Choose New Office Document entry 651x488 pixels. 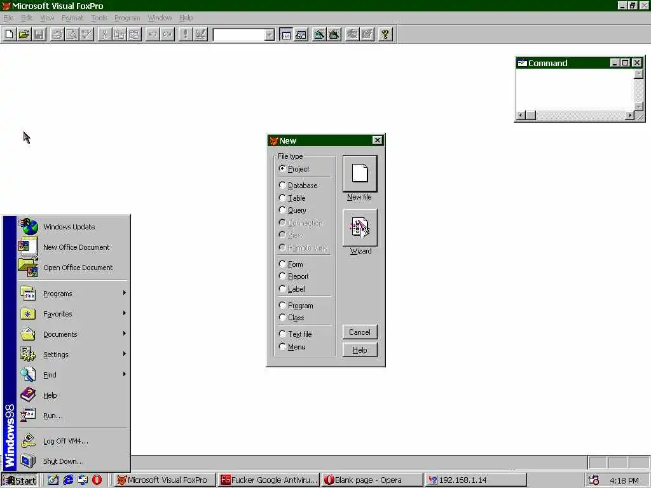tap(73, 247)
